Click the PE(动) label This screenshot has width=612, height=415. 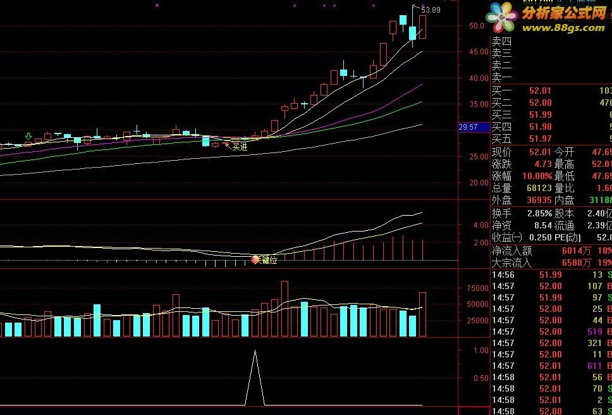pyautogui.click(x=567, y=237)
